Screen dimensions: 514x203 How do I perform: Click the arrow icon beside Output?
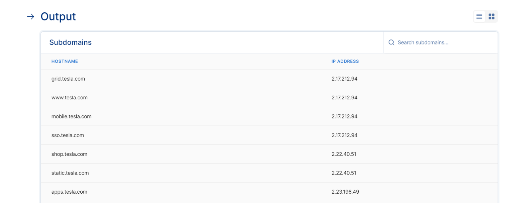tap(31, 16)
